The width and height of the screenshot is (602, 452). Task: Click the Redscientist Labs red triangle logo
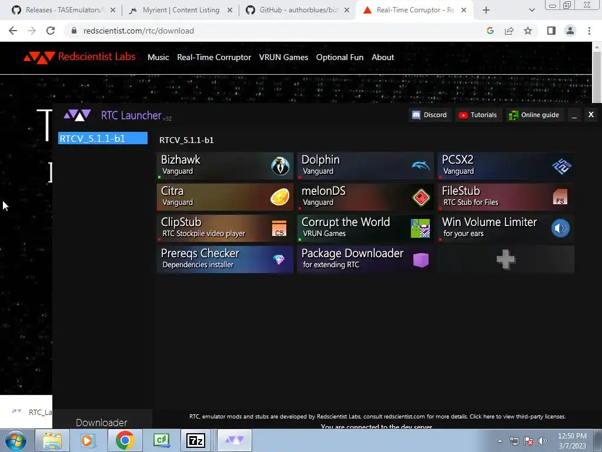(39, 57)
